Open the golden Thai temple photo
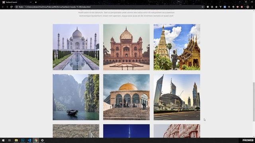The image size is (255, 143). (x=177, y=47)
